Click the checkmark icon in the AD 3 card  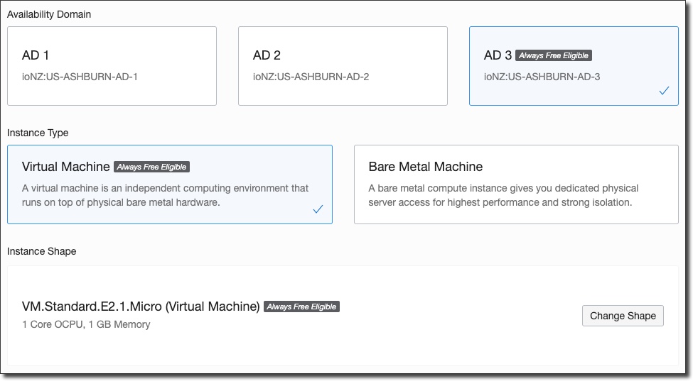[664, 91]
